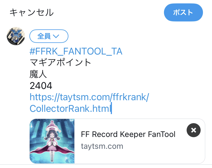The height and width of the screenshot is (168, 212).
Task: Submit with the blue ポスト button
Action: coord(183,12)
